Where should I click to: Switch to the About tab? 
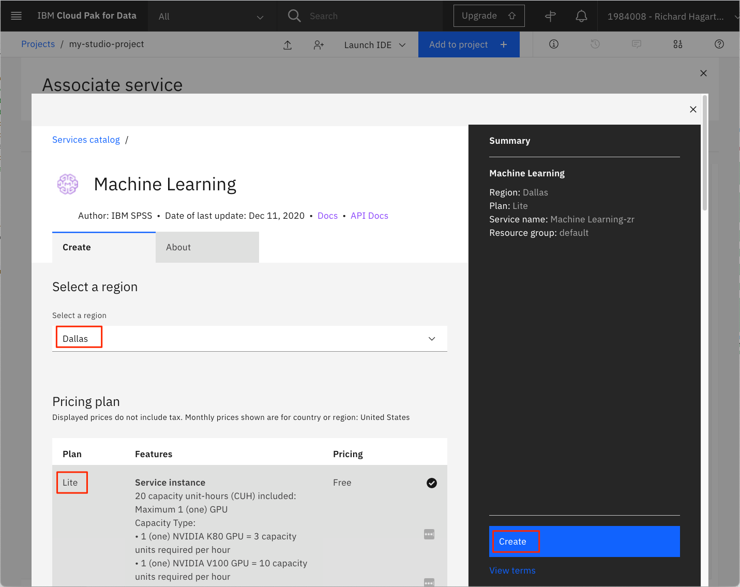207,247
